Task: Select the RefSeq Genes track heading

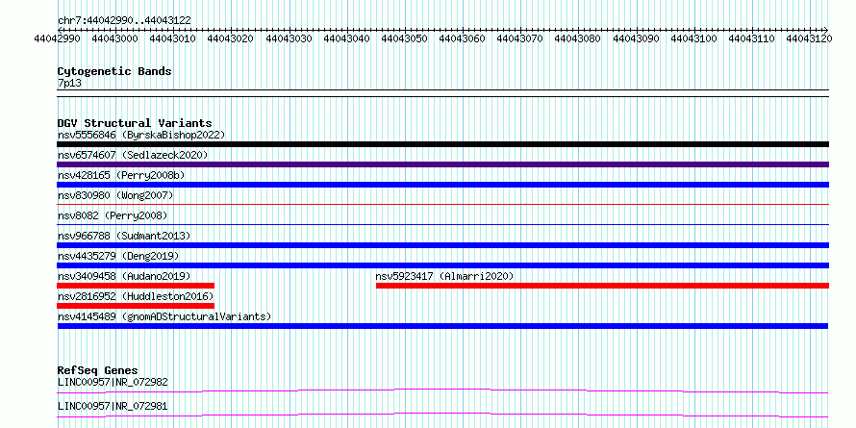Action: tap(98, 370)
